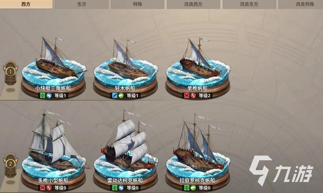Open the 改良东方 tab
The image size is (323, 193).
coord(249,4)
